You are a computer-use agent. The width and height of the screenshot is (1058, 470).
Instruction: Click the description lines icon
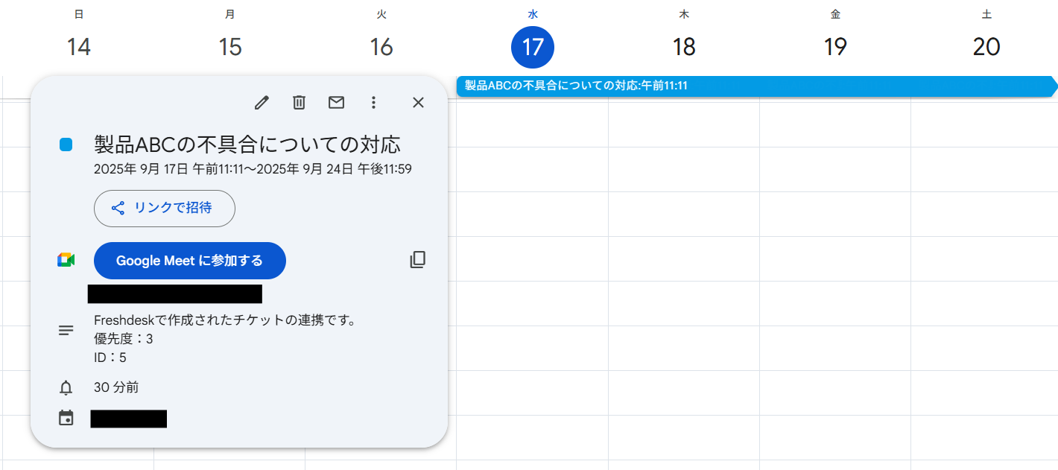pyautogui.click(x=66, y=330)
